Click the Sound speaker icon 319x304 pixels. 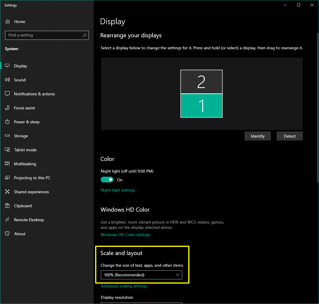click(x=7, y=80)
